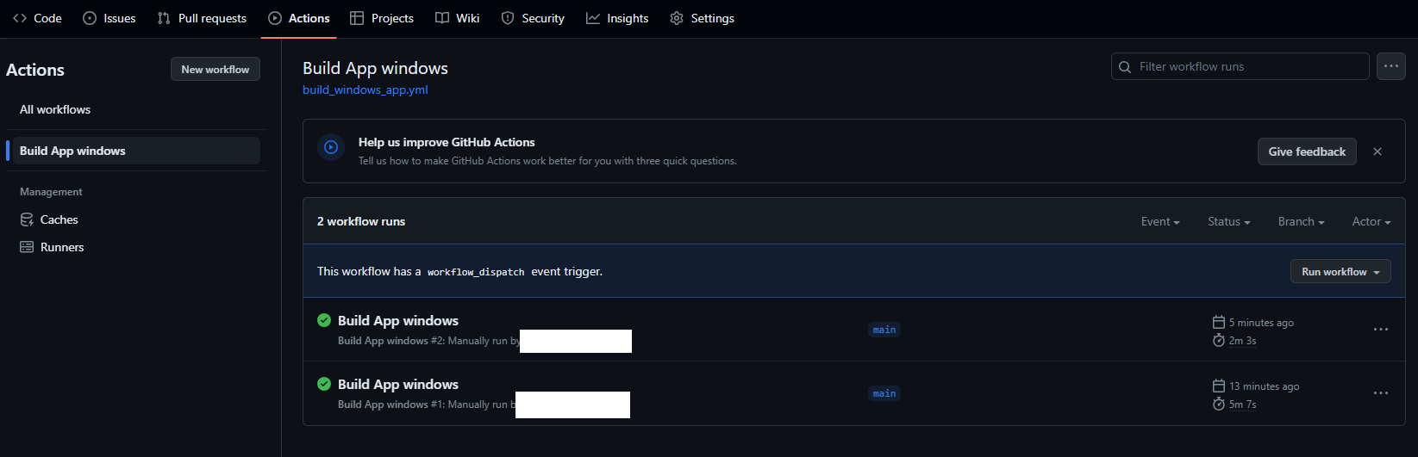Click the Projects table icon
This screenshot has width=1418, height=457.
click(357, 18)
